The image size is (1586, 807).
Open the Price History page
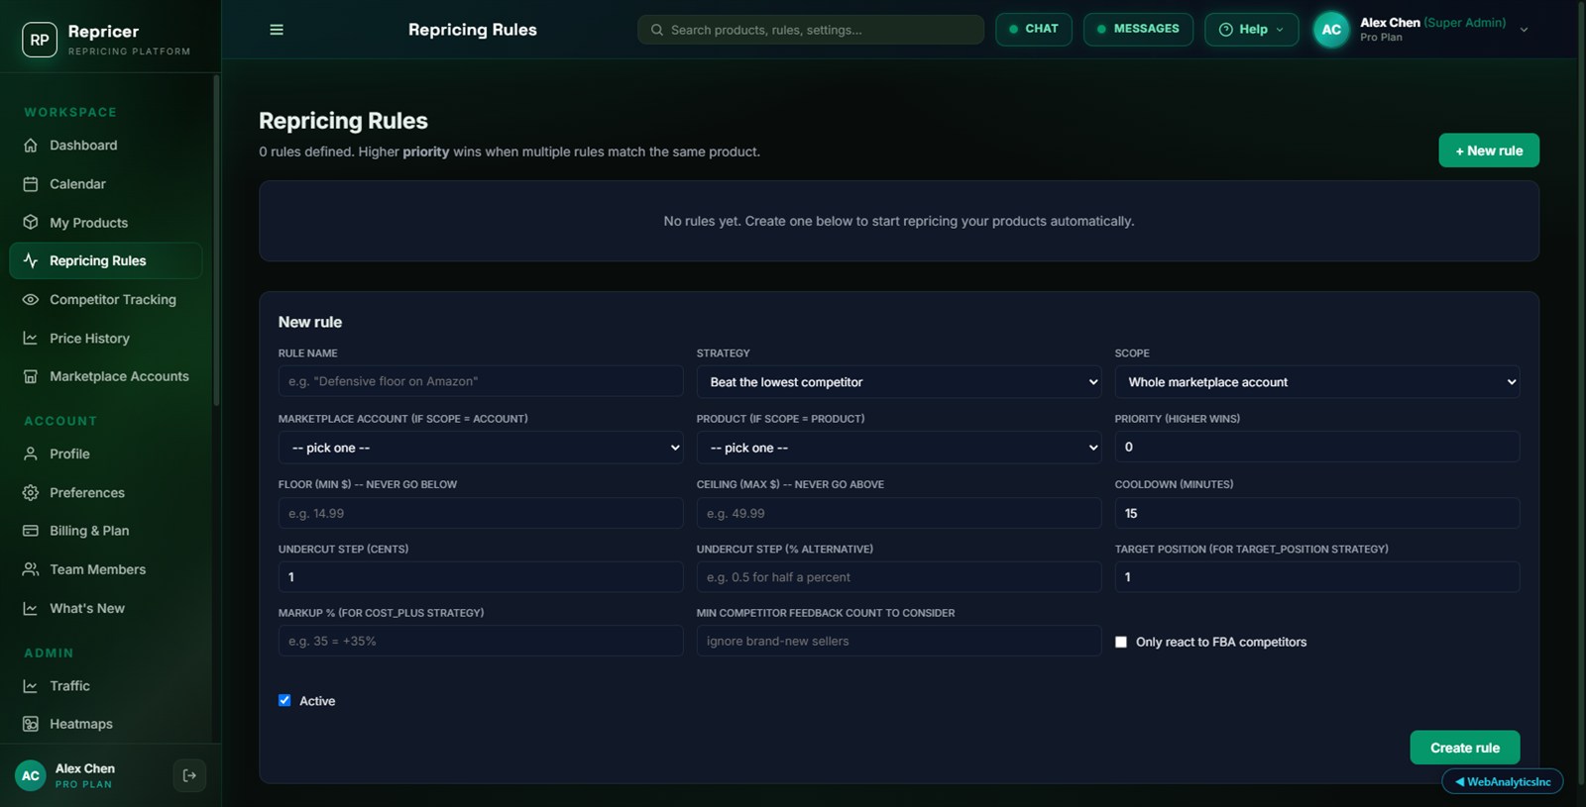(106, 339)
